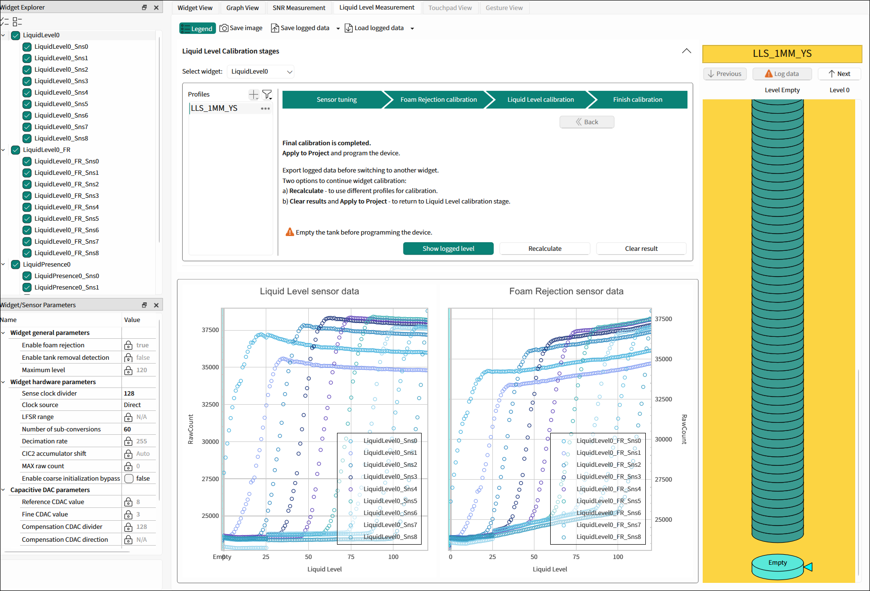The image size is (870, 591).
Task: Toggle the Legend toolbar button
Action: pos(197,29)
